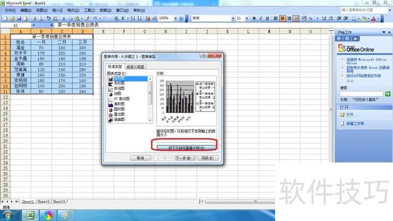Toggle underline formatting
This screenshot has height=221, width=393.
267,18
